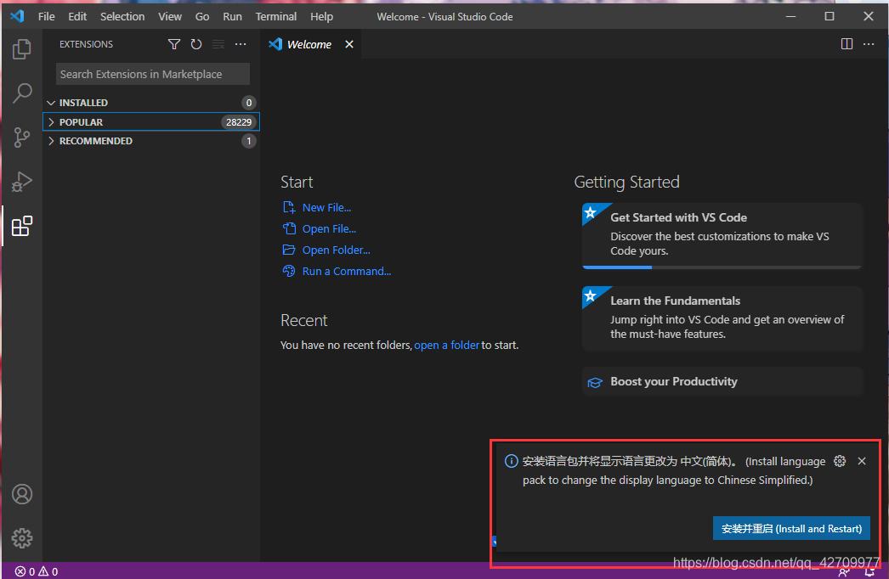This screenshot has height=579, width=889.
Task: Collapse the INSTALLED extensions section
Action: 151,103
